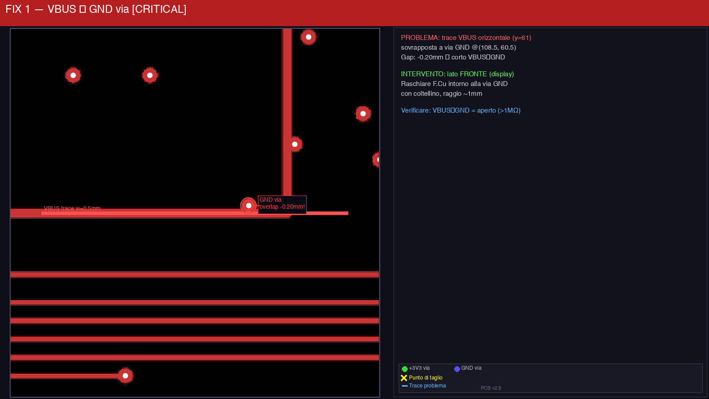Click the green 'INTERVENTO: lato FRONTE' heading
Screen dimensions: 709x399
pyautogui.click(x=457, y=74)
